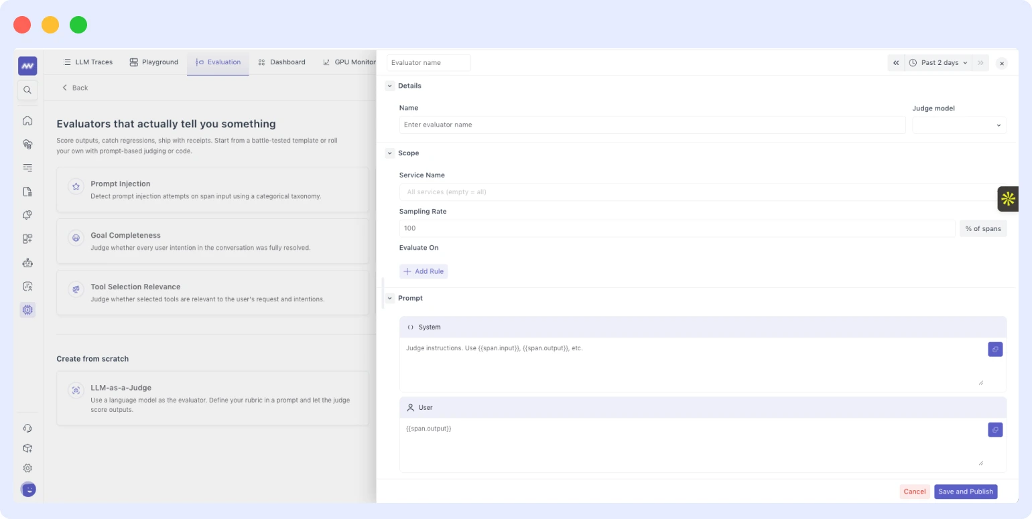The height and width of the screenshot is (519, 1032).
Task: Click the previous time range double-arrow
Action: [896, 63]
